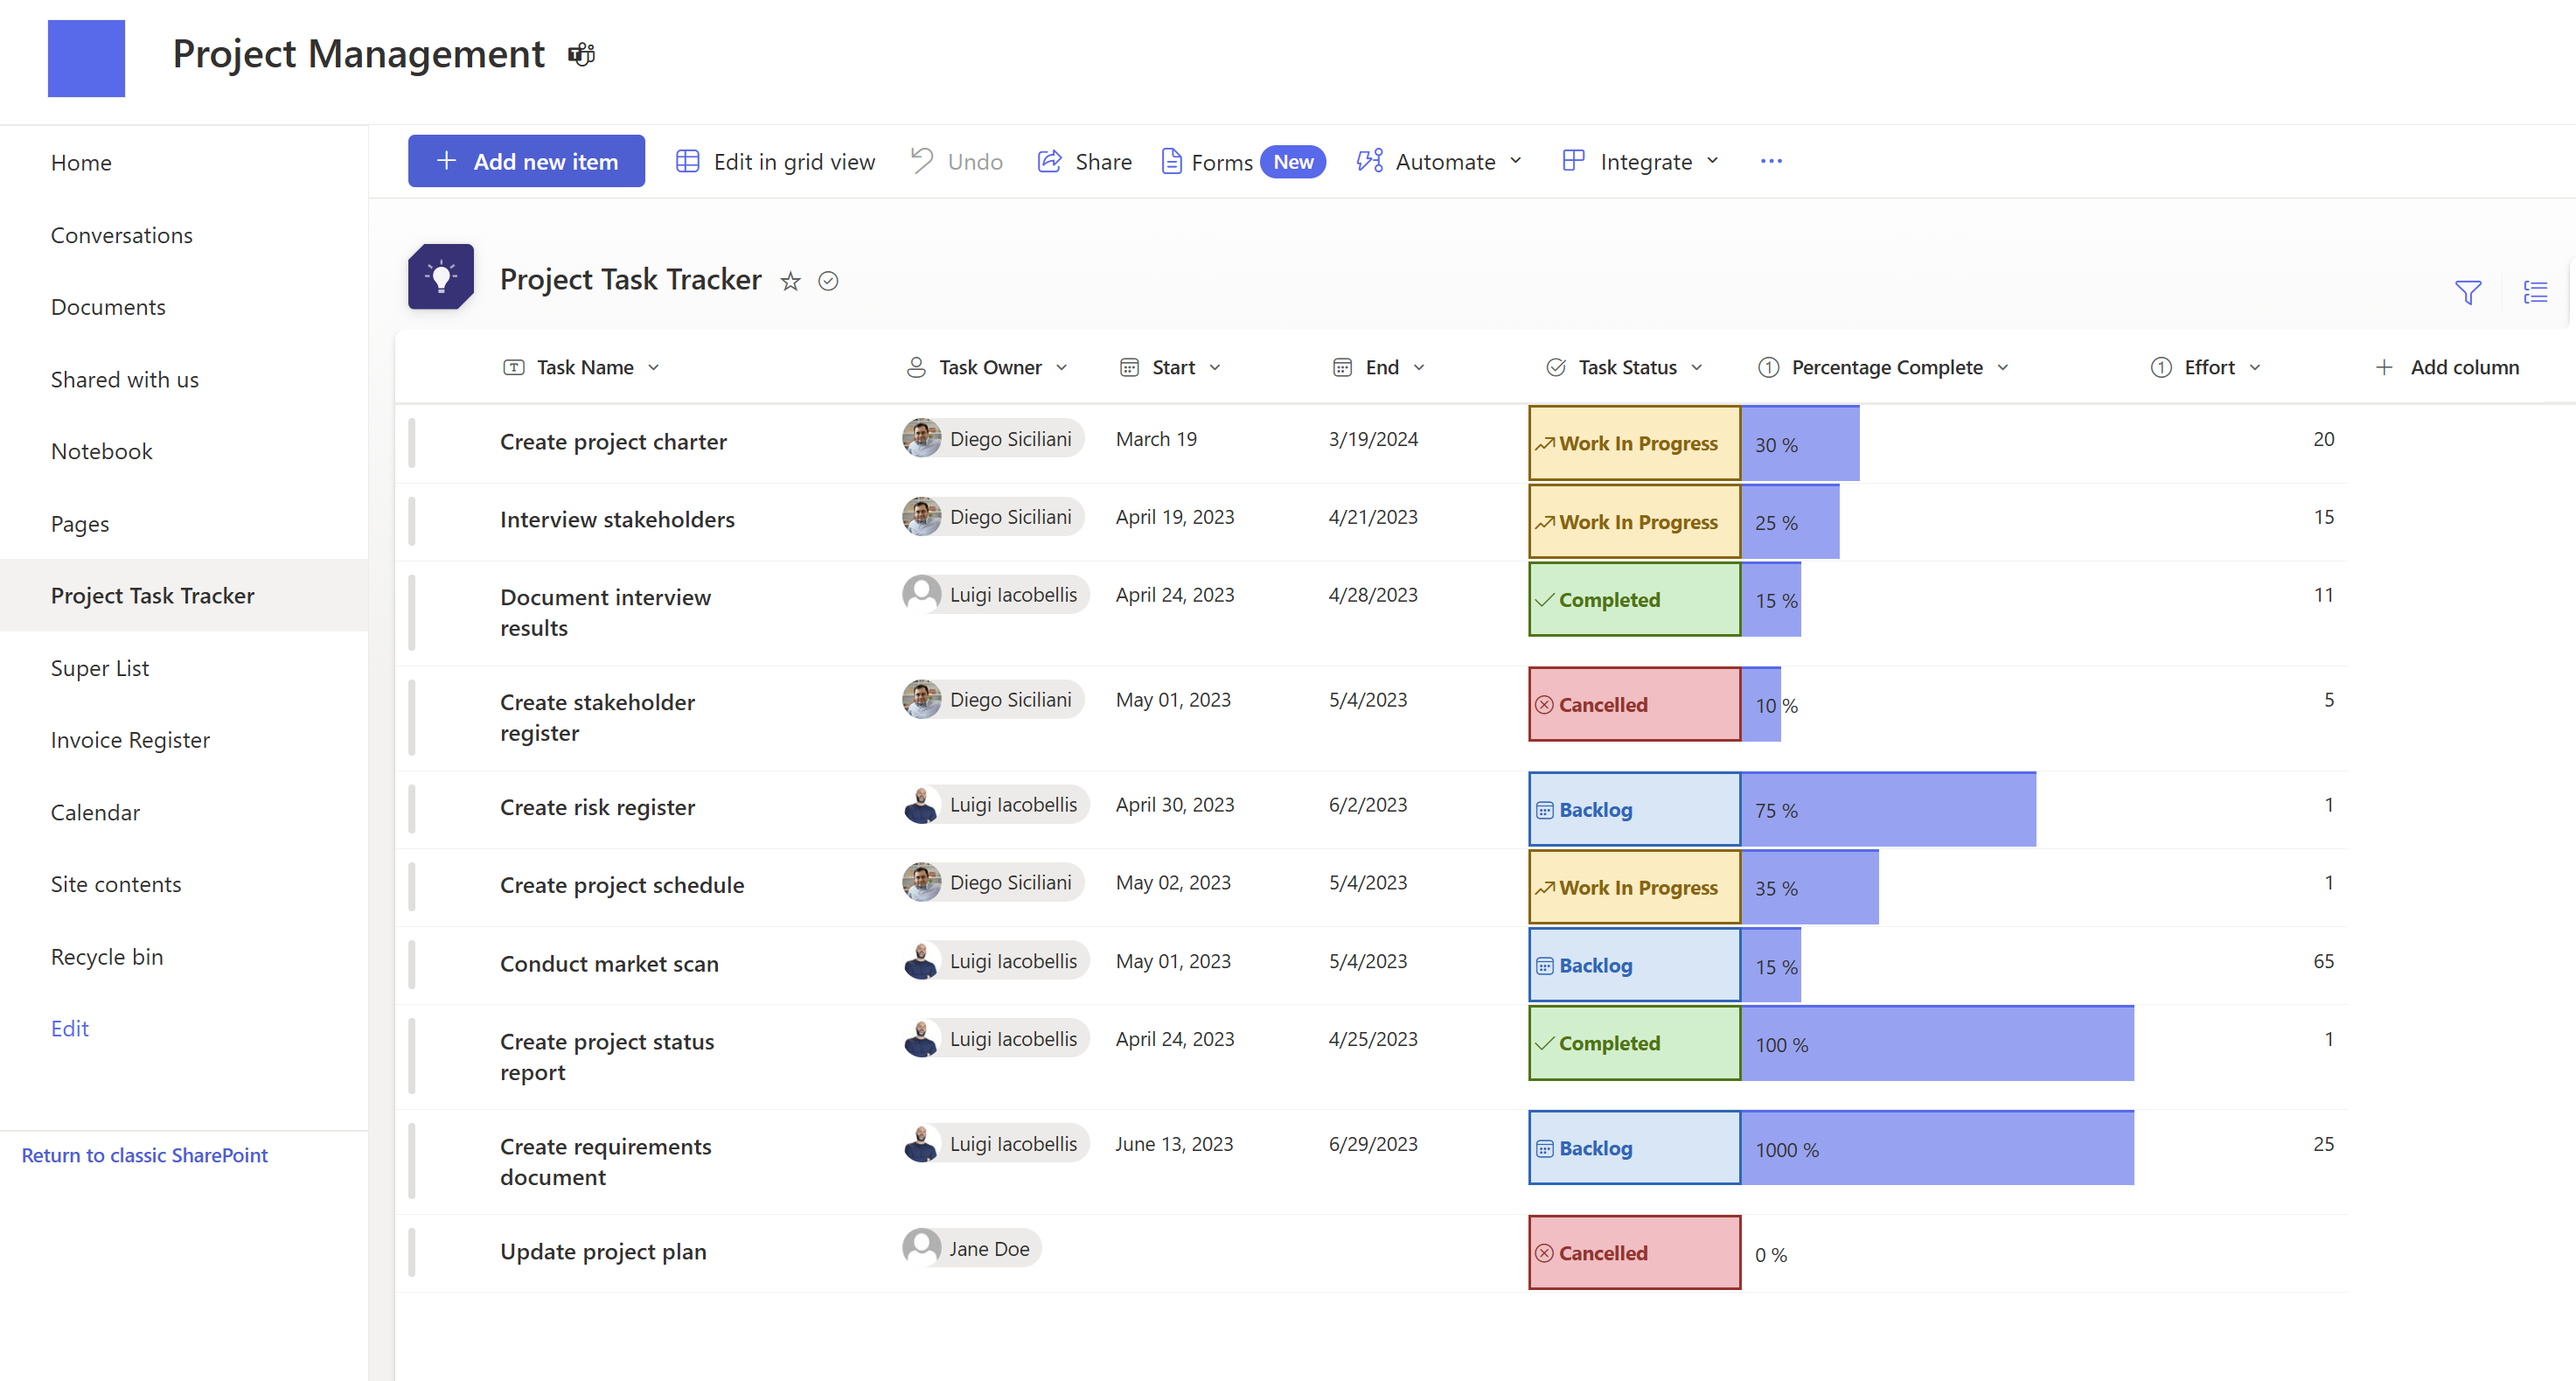Select the Undo icon in the toolbar
Viewport: 2576px width, 1381px height.
[x=921, y=161]
